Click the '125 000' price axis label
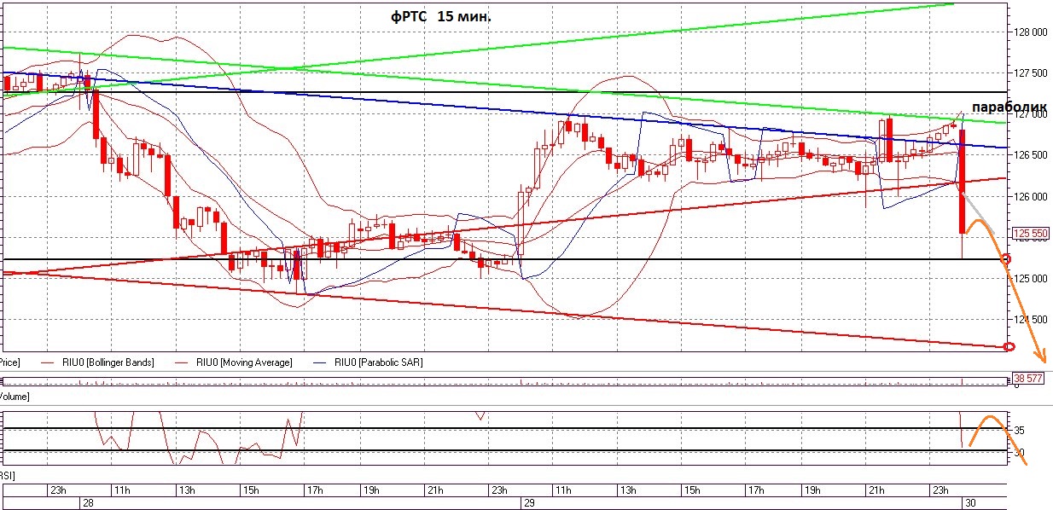The height and width of the screenshot is (510, 1053). [1029, 278]
